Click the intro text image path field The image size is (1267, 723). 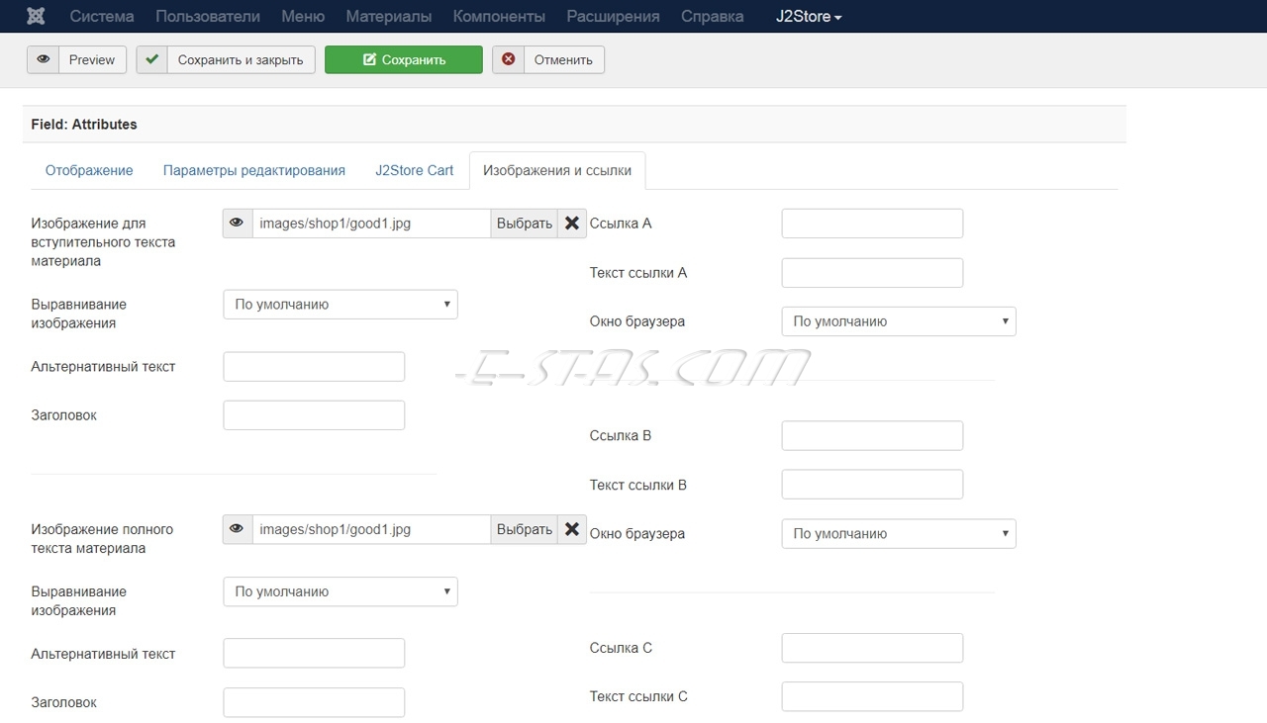tap(371, 224)
